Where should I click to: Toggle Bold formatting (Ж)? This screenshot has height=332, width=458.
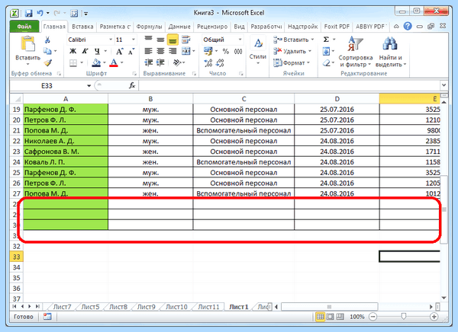tap(73, 51)
